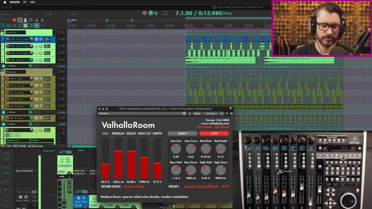The width and height of the screenshot is (372, 209).
Task: Open FX chain of RVK Hat track
Action: click(47, 53)
